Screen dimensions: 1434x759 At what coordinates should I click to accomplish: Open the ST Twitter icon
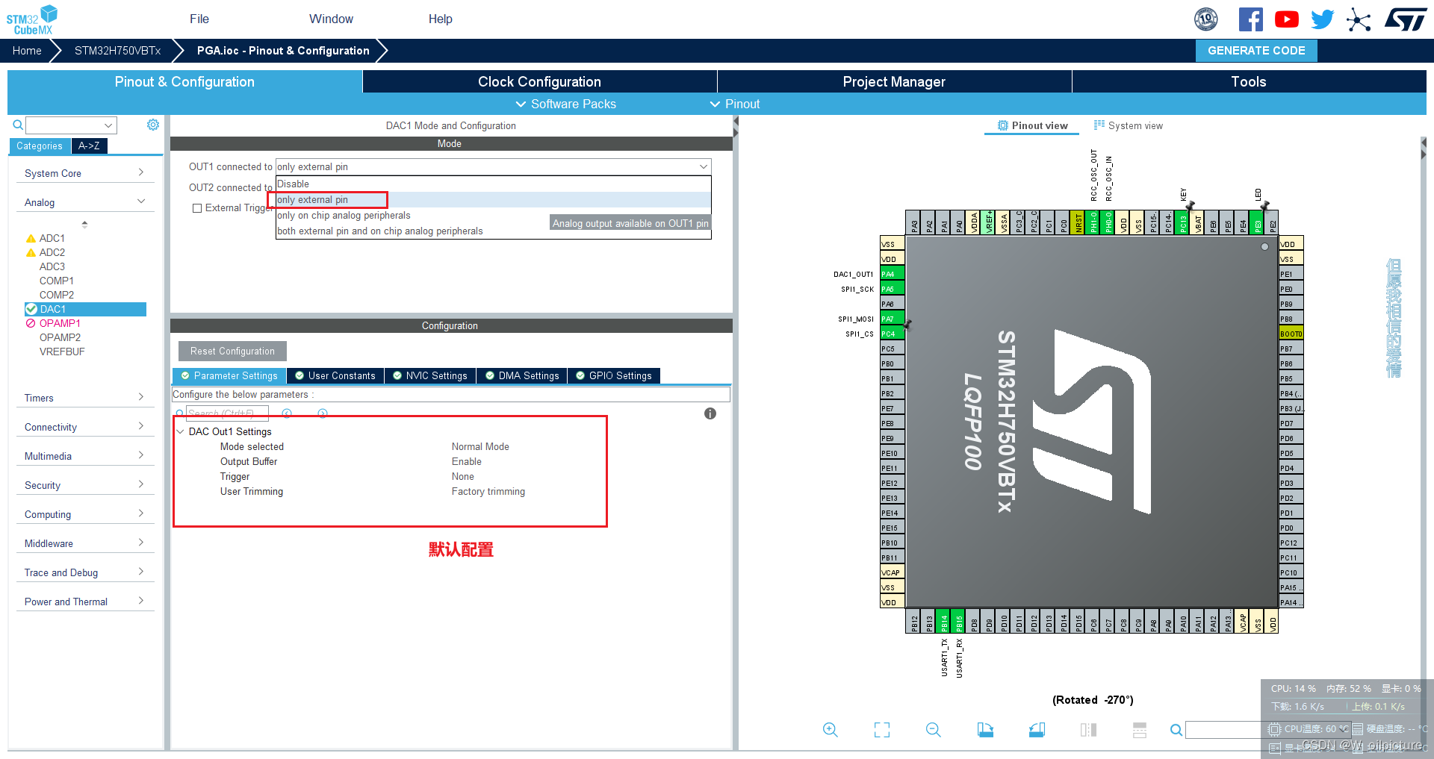click(1322, 19)
